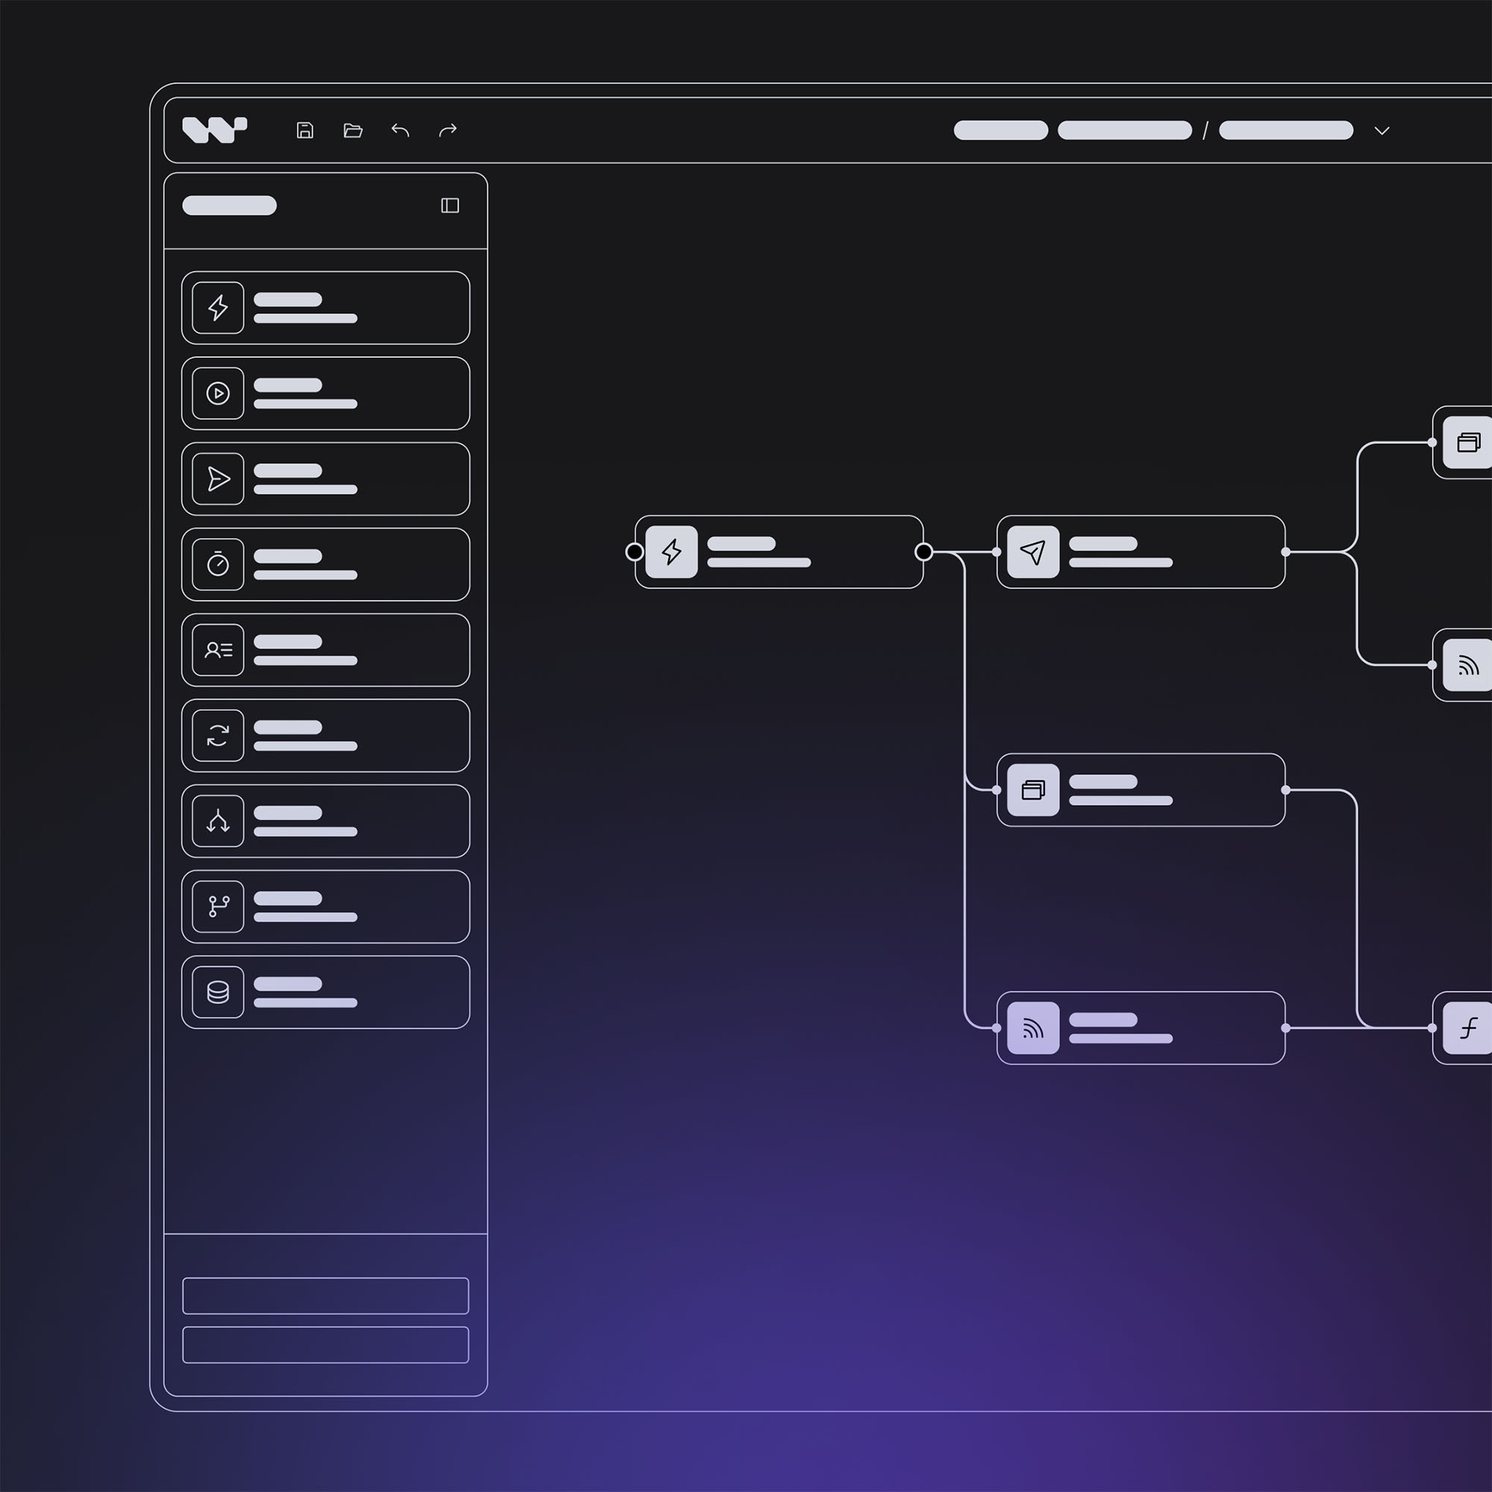Click the second empty field at sidebar bottom

pyautogui.click(x=325, y=1345)
